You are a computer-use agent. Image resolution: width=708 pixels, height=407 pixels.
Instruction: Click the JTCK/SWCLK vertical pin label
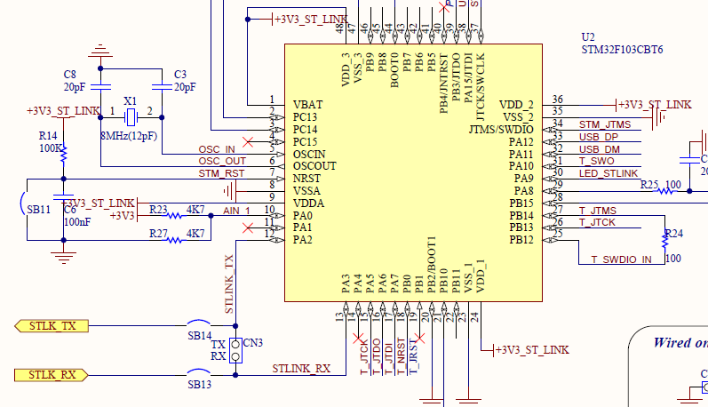click(x=481, y=87)
